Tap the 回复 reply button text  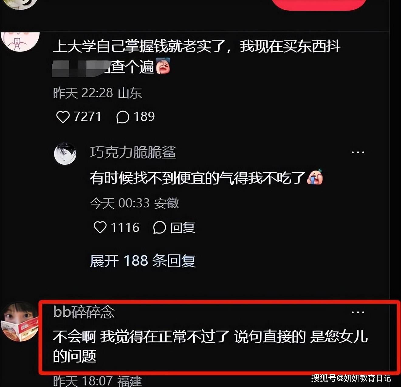point(183,227)
